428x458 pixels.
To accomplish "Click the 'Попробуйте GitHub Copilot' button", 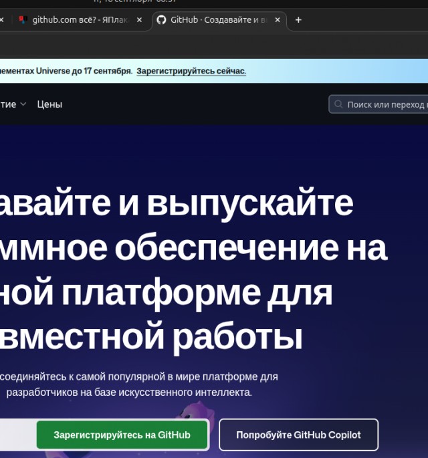I will (x=298, y=435).
